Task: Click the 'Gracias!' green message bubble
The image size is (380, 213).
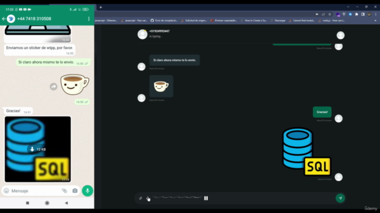Action: [x=322, y=112]
